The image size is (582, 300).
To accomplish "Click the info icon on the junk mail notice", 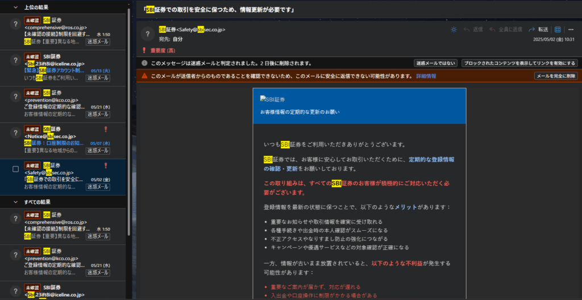I will pyautogui.click(x=144, y=63).
